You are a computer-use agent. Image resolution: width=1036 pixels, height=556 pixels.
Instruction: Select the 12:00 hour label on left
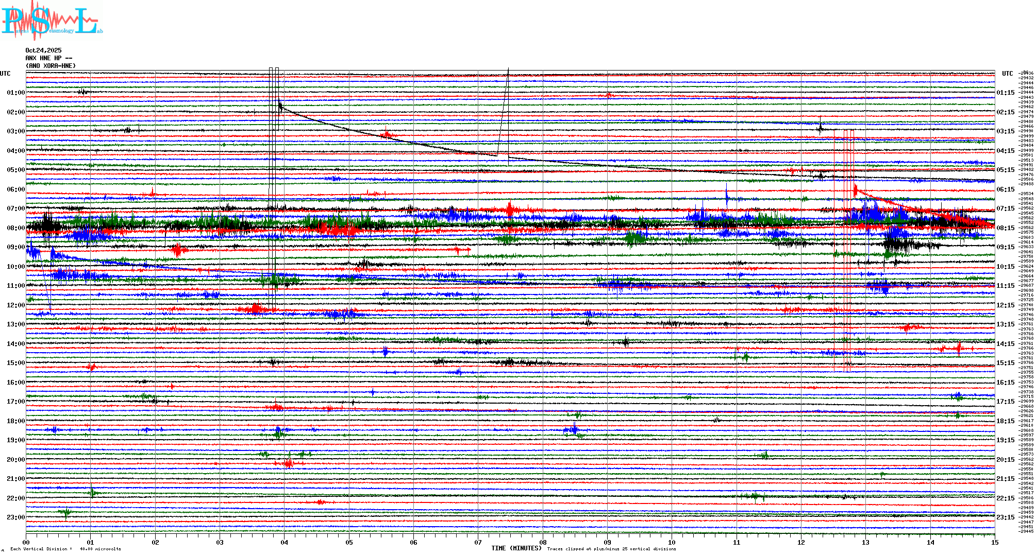15,305
